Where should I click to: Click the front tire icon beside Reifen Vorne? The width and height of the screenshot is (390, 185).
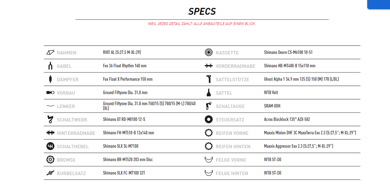tap(209, 133)
